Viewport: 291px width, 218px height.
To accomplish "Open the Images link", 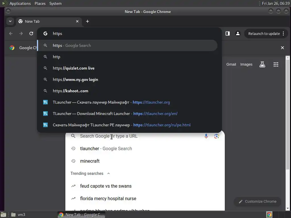I will coord(246,64).
